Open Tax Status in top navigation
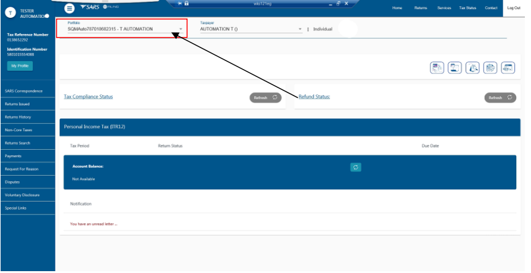This screenshot has width=531, height=273. click(467, 8)
